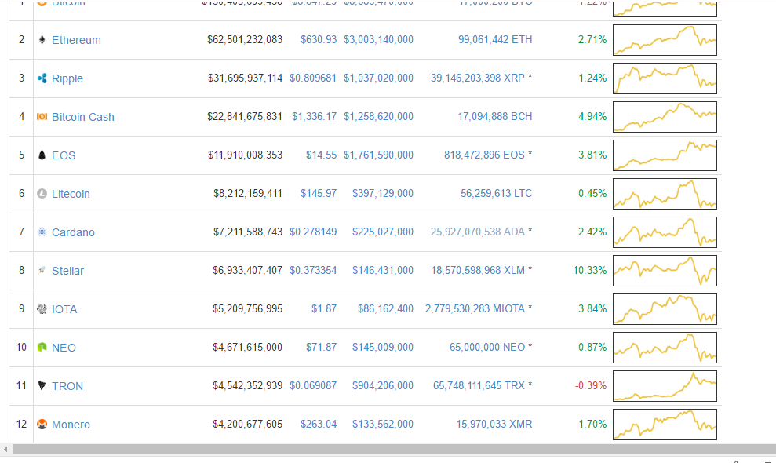The height and width of the screenshot is (463, 776).
Task: Click the Ripple coin icon
Action: [x=42, y=78]
